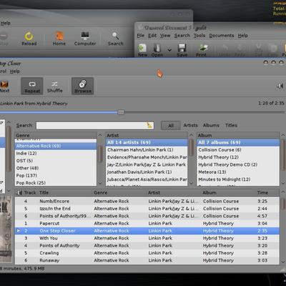Select Alternative Rock (69) genre
The image size is (286, 286).
56,146
